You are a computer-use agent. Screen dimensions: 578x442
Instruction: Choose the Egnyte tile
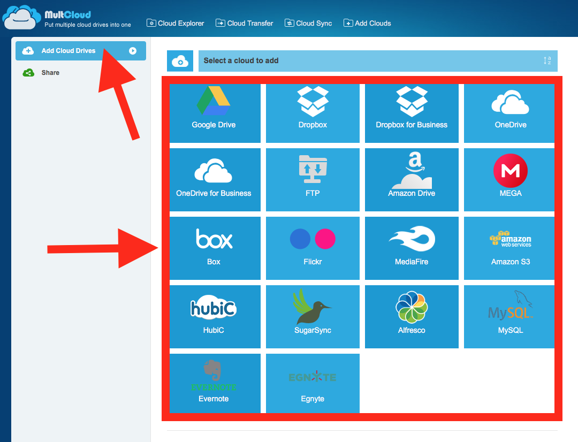(313, 383)
